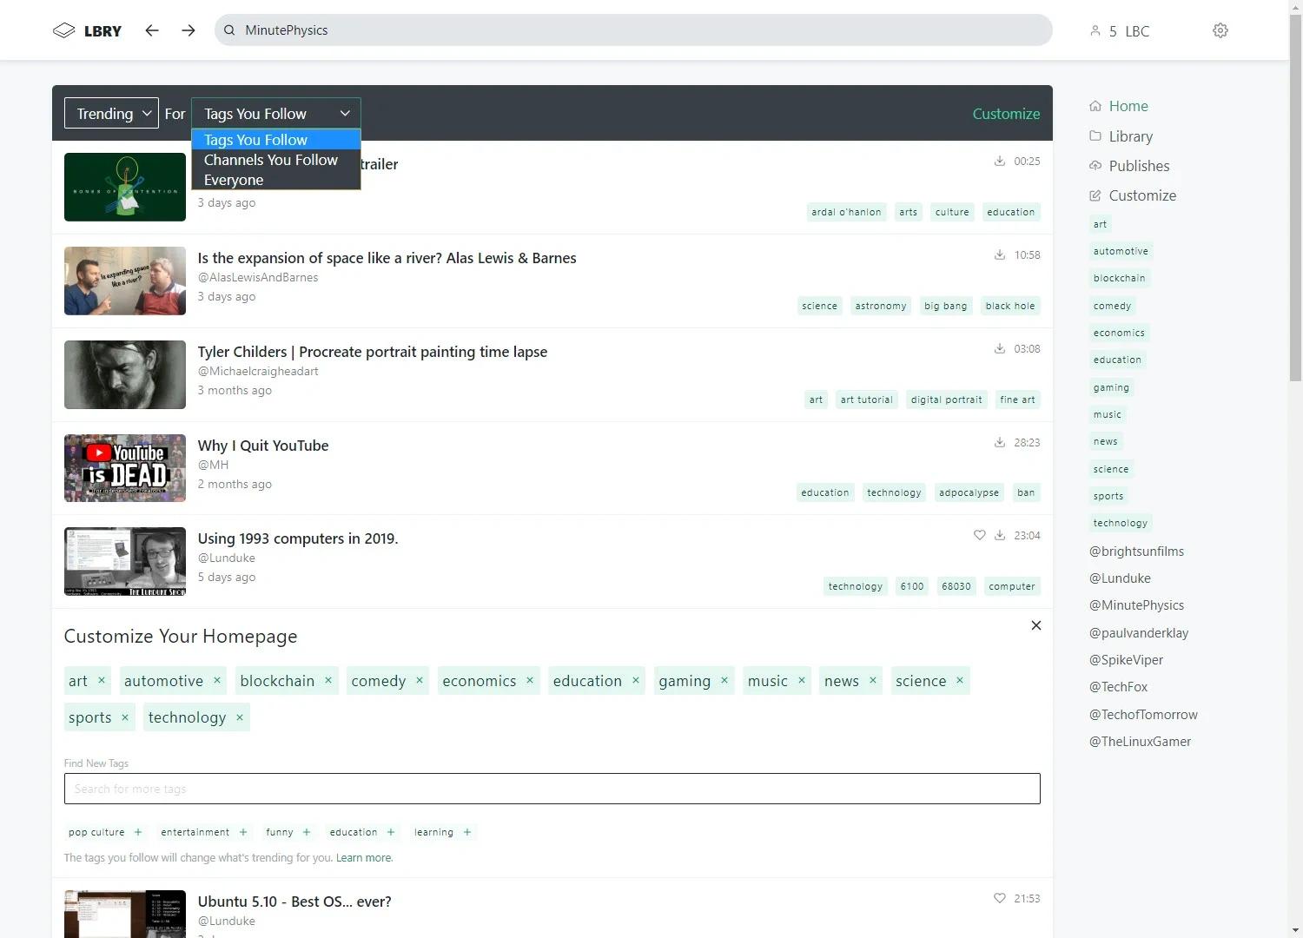1303x938 pixels.
Task: Click the Search for more tags field
Action: click(x=552, y=789)
